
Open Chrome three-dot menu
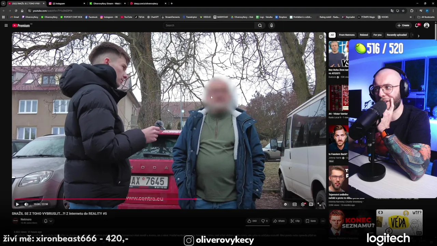click(433, 11)
